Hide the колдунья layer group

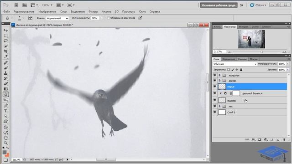[215, 75]
